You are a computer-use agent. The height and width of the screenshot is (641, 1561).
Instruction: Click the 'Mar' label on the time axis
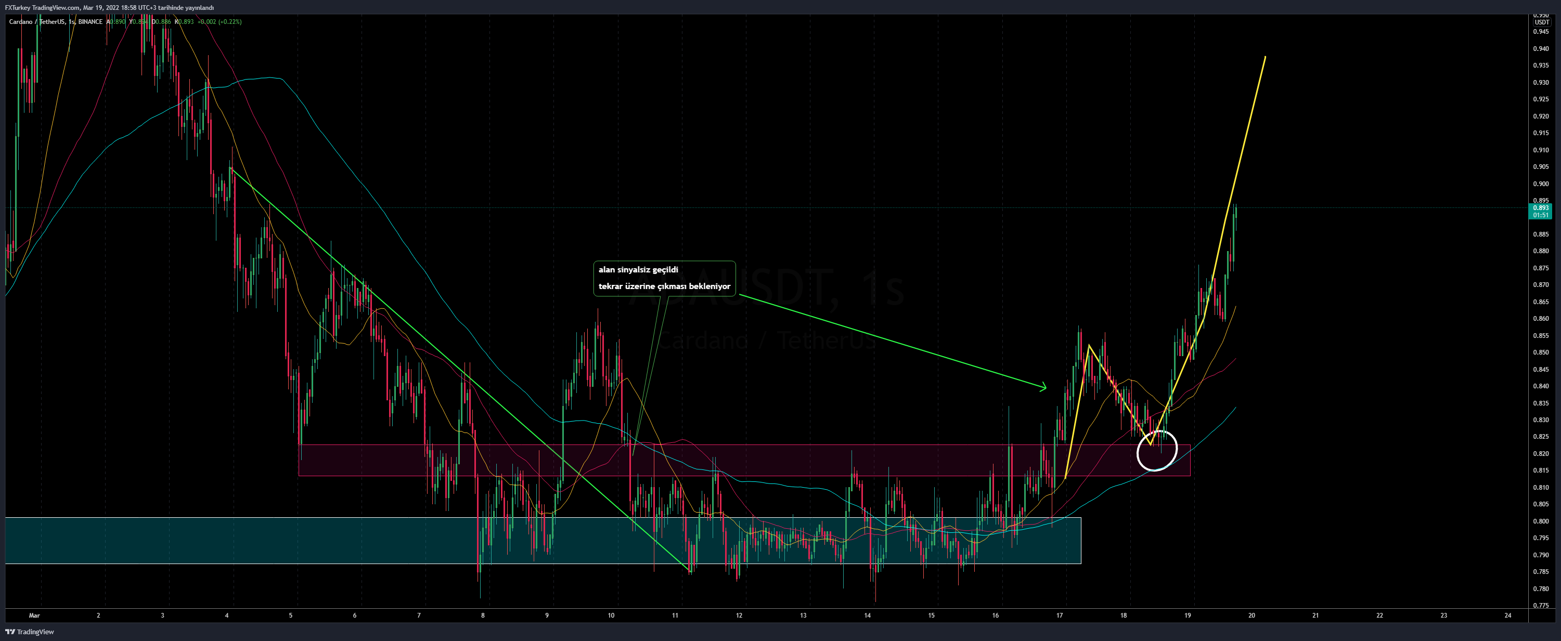(x=34, y=616)
